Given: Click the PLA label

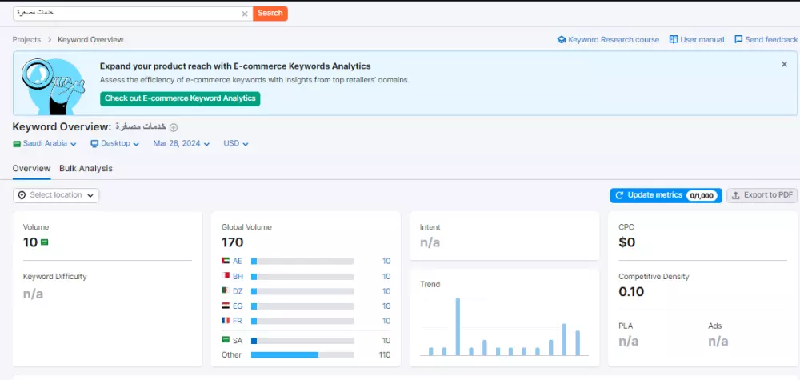Looking at the screenshot, I should click(626, 326).
